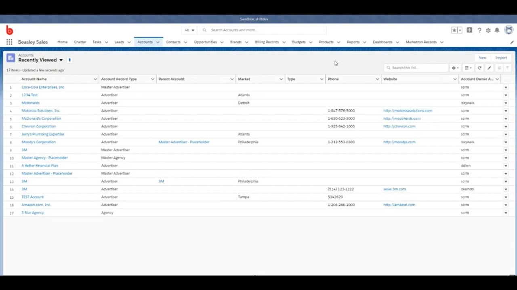
Task: Switch to the Billing Records tab
Action: pos(267,42)
